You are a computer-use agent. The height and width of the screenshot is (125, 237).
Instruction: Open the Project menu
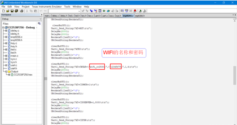pyautogui.click(x=26, y=7)
